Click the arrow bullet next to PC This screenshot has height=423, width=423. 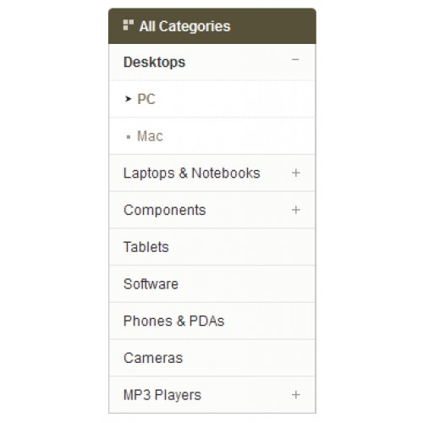[128, 99]
